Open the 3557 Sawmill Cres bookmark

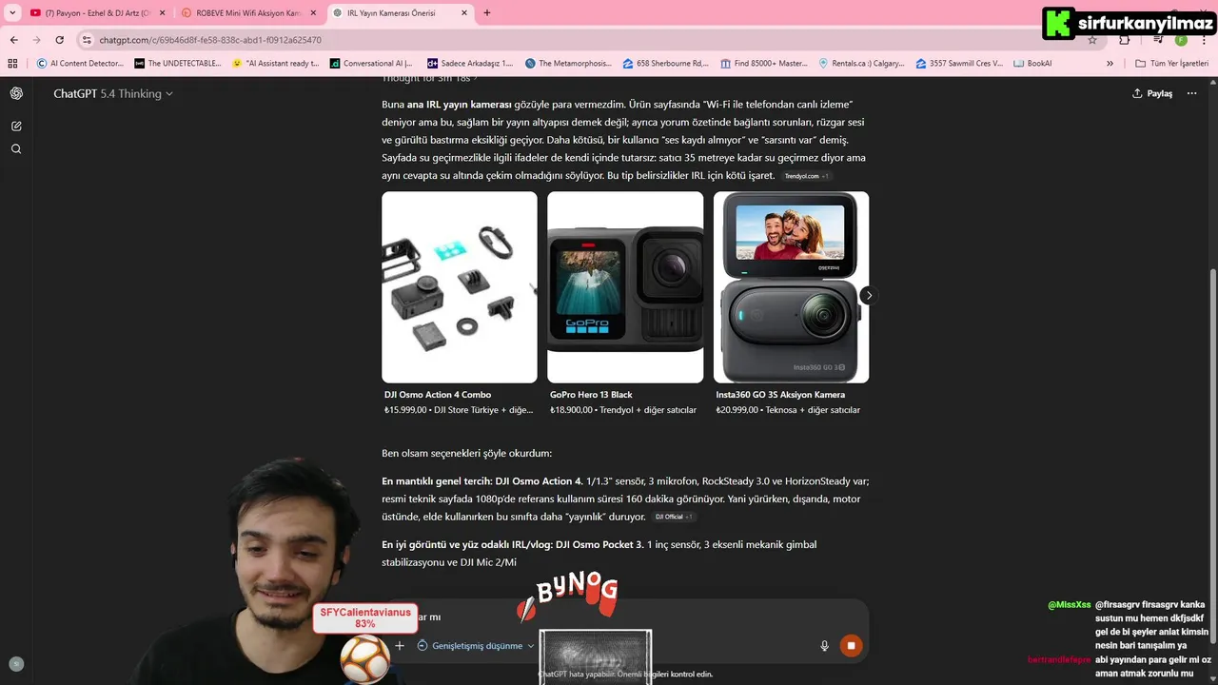point(959,64)
